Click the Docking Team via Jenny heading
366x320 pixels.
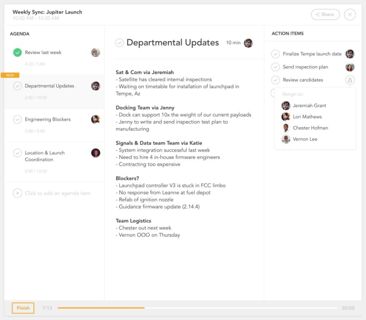[145, 108]
